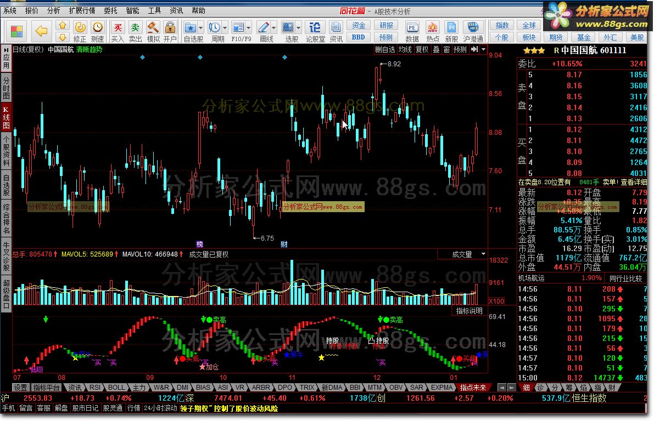Toggle the 叠 overlay option
Image resolution: width=654 pixels, height=421 pixels.
point(437,49)
